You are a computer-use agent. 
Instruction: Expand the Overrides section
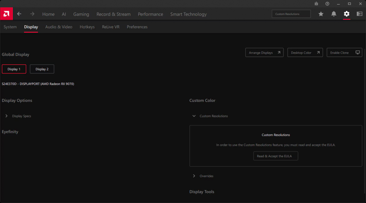tap(194, 176)
